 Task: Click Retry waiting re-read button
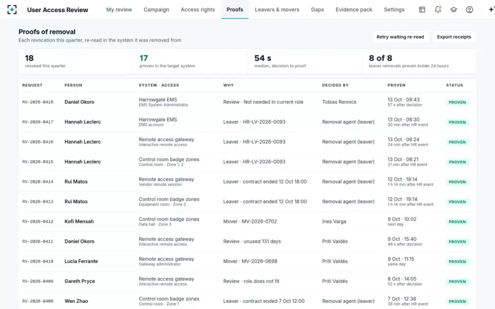click(400, 37)
